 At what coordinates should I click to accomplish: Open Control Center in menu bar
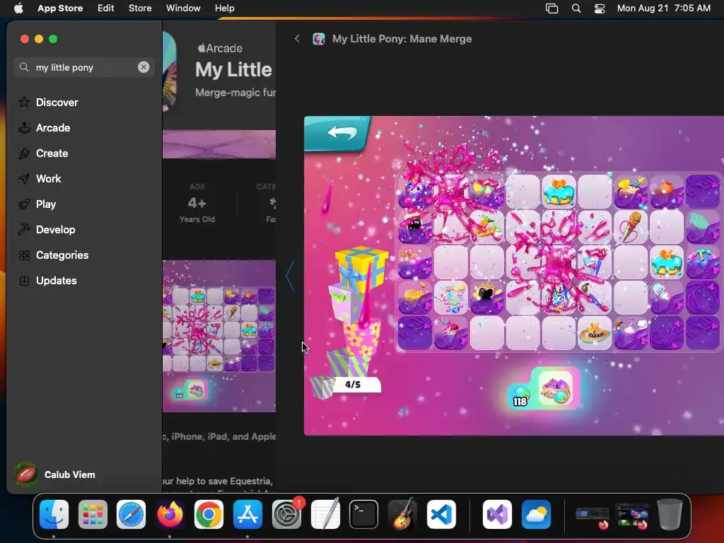click(x=600, y=8)
